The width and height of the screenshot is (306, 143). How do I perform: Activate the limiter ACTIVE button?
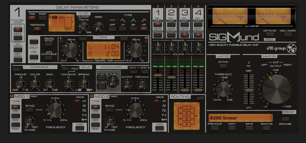point(223,66)
